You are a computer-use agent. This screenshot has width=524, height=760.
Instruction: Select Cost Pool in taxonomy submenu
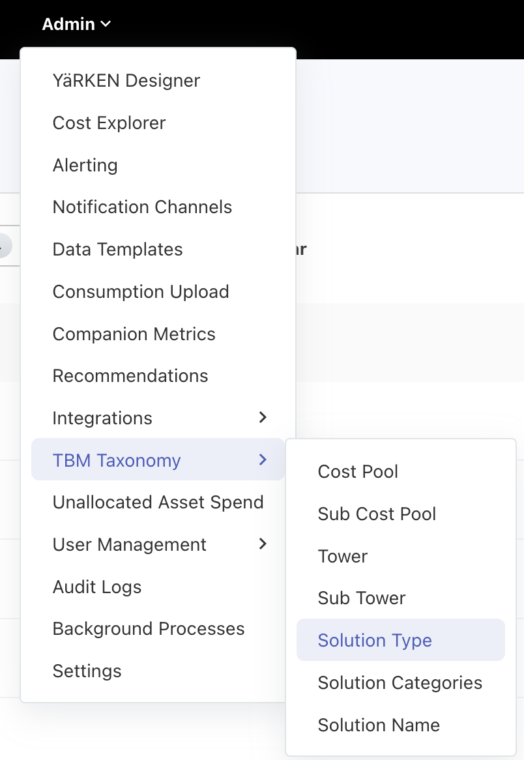(358, 472)
